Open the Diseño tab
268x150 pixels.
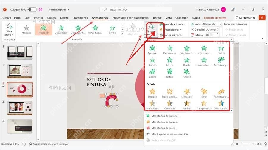tap(64, 18)
